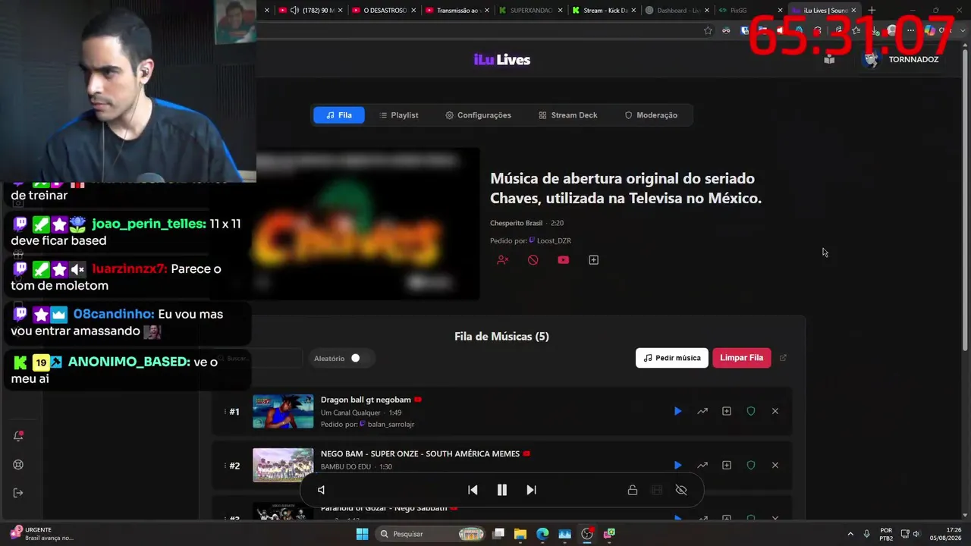Click the Dragon ball gt negobam thumbnail

pos(283,411)
